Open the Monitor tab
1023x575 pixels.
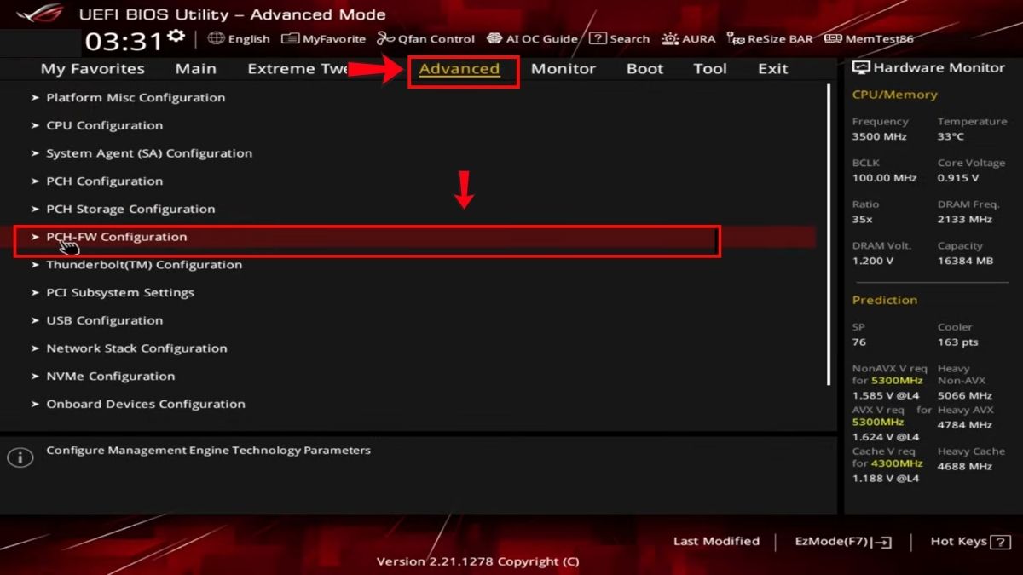tap(564, 69)
